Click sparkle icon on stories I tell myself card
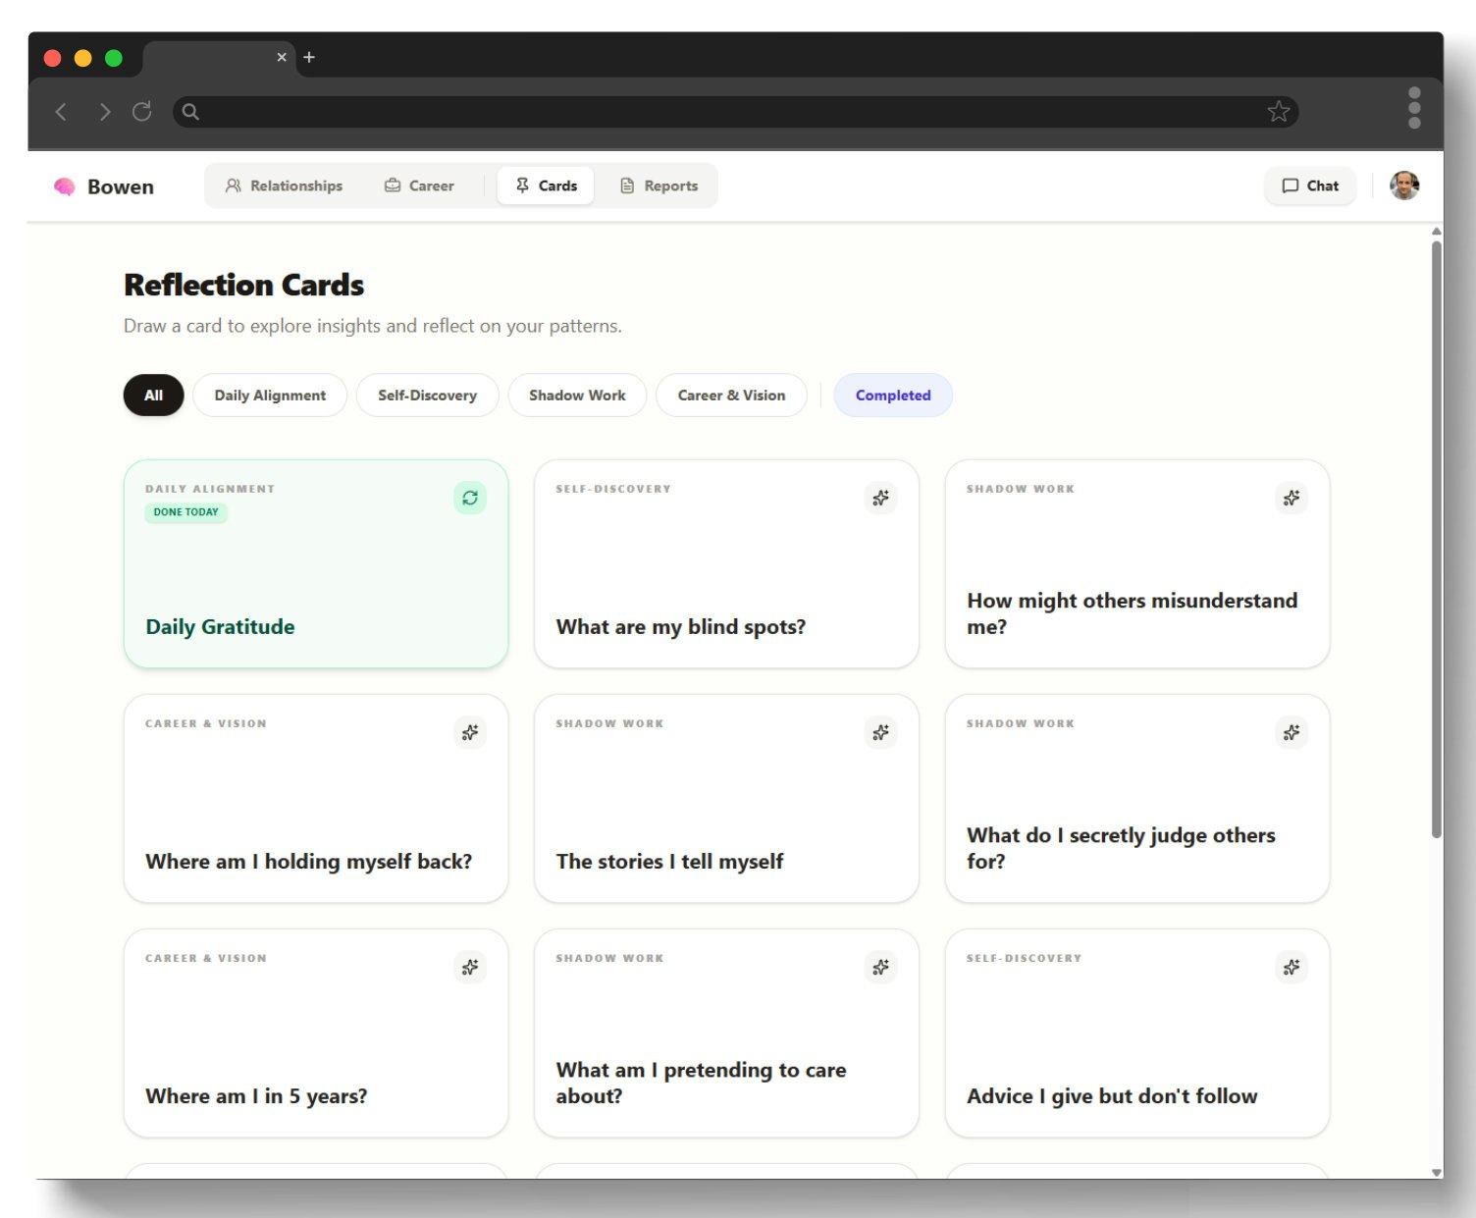Image resolution: width=1476 pixels, height=1218 pixels. coord(880,732)
